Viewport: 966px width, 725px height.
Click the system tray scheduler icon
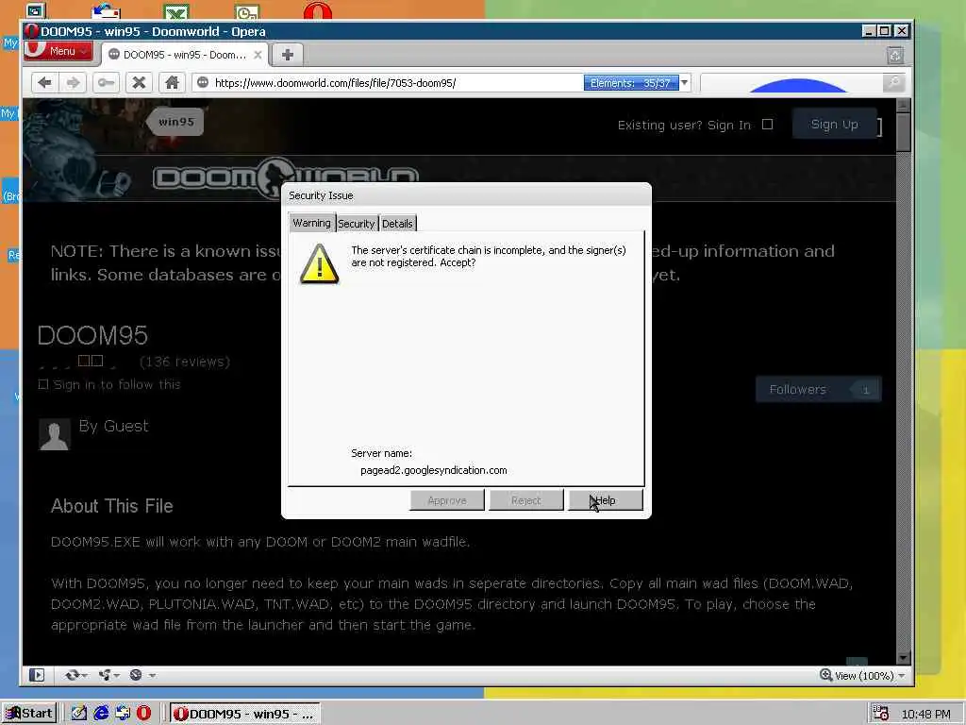click(x=880, y=714)
